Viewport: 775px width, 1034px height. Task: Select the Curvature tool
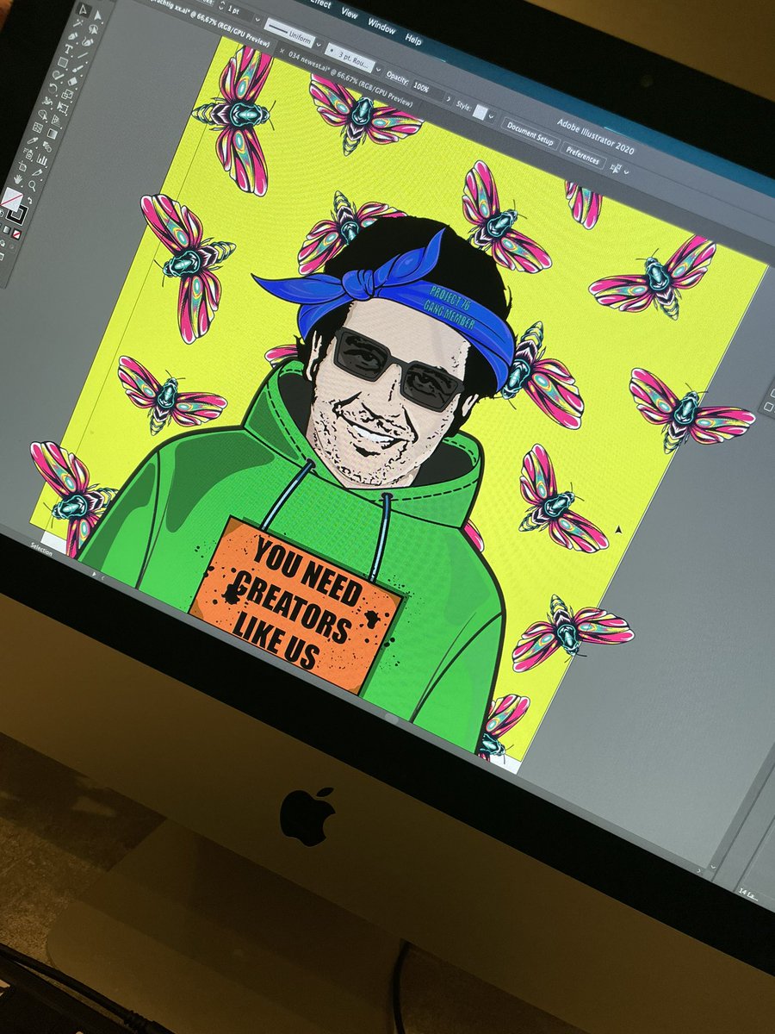88,42
